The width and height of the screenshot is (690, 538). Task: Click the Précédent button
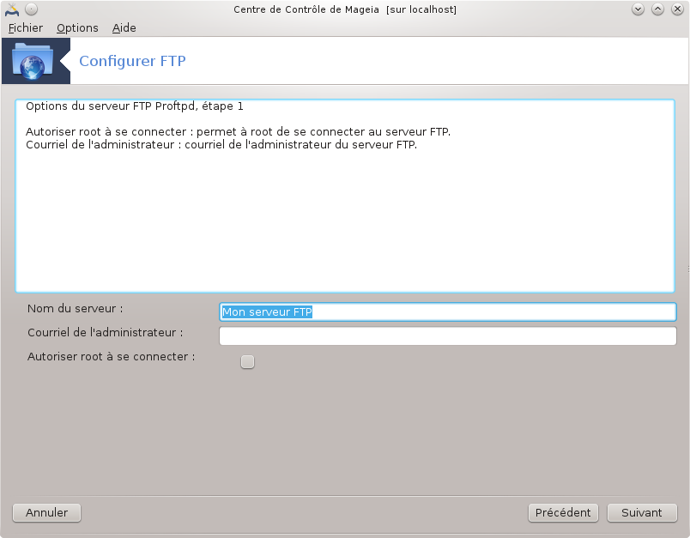click(x=563, y=513)
